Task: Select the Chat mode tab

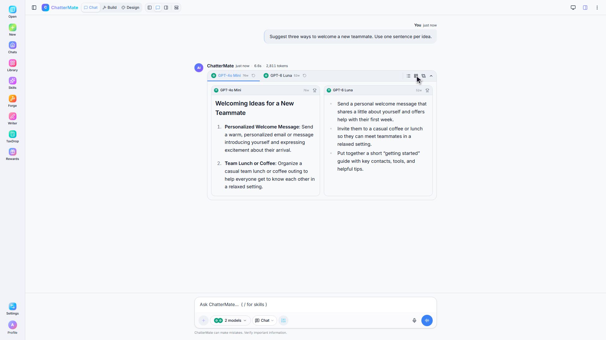Action: click(91, 8)
